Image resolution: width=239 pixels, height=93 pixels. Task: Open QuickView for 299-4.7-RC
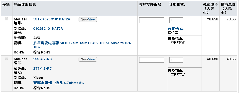88,59
